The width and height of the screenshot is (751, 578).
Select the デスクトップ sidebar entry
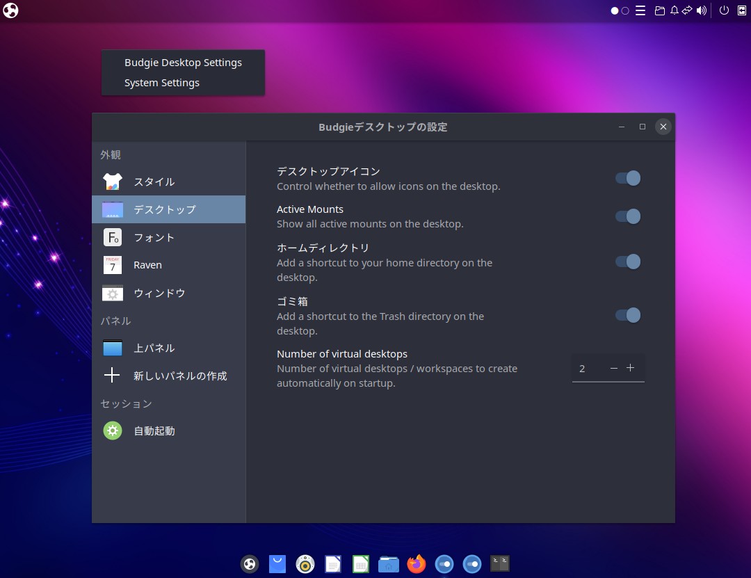(168, 209)
